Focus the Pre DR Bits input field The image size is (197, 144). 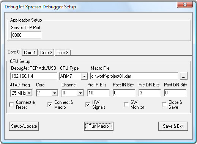[150, 93]
